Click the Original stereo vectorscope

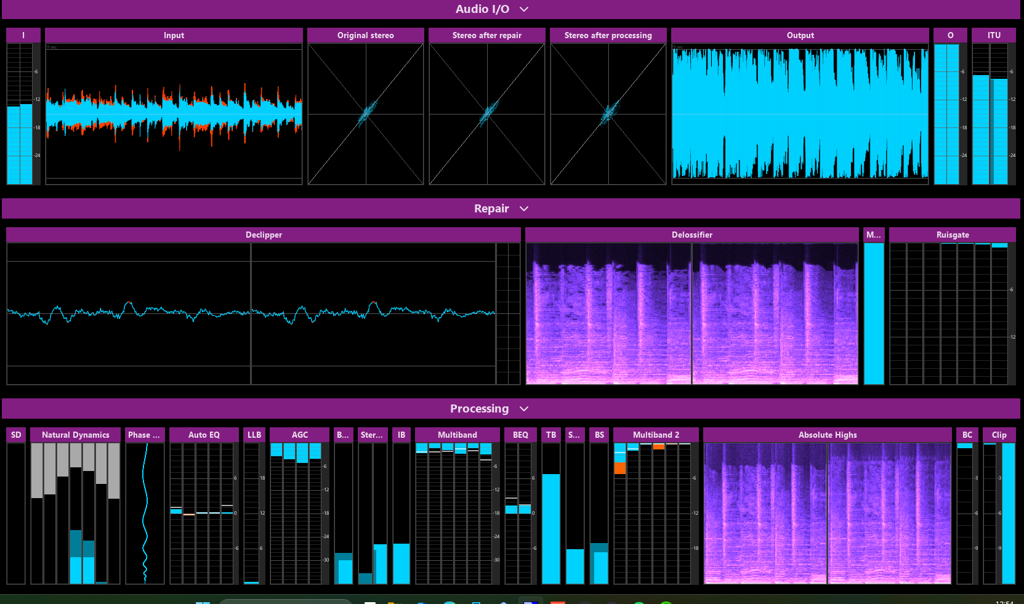click(366, 114)
